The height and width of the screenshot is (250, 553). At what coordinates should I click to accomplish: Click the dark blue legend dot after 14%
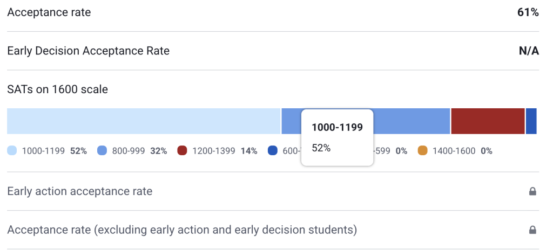click(x=273, y=151)
